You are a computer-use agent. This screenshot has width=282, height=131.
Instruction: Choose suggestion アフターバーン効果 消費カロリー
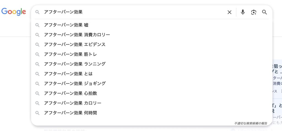[152, 35]
